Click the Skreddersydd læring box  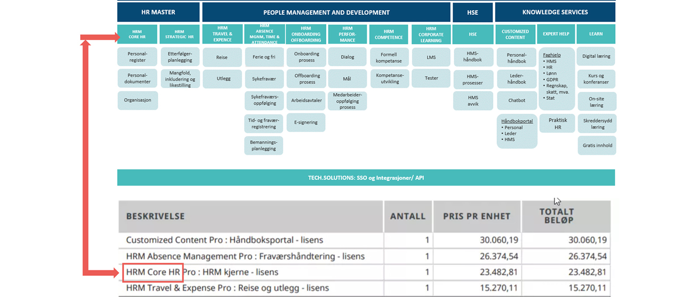tap(597, 124)
